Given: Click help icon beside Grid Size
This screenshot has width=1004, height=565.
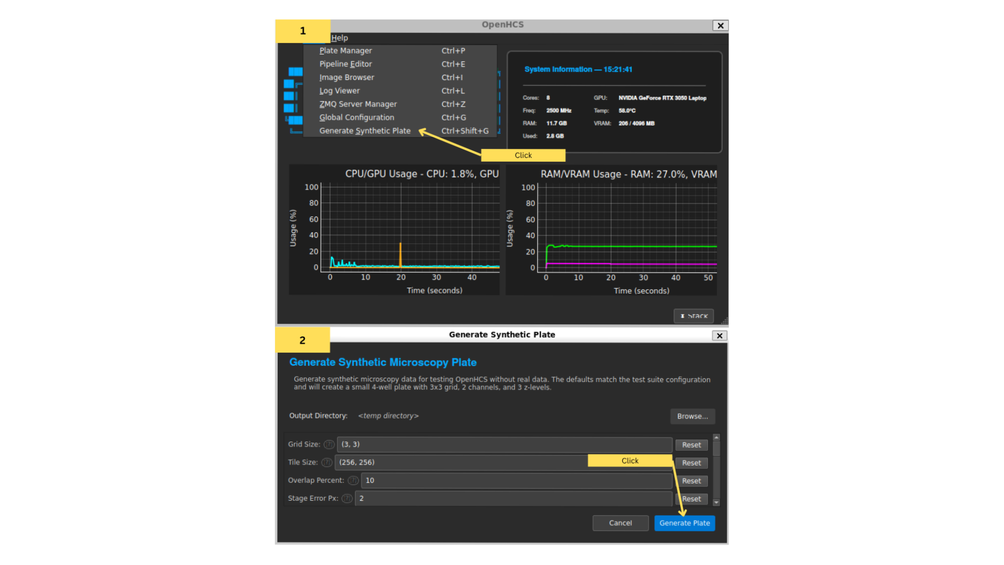Looking at the screenshot, I should [329, 445].
